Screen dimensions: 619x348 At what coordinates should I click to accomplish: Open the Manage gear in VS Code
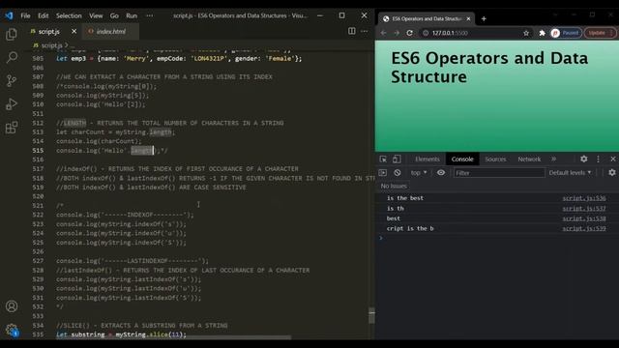12,330
